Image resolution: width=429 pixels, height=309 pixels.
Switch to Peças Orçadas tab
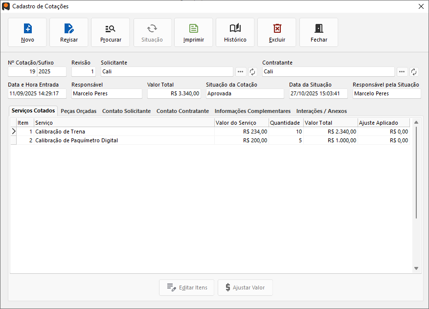(78, 111)
